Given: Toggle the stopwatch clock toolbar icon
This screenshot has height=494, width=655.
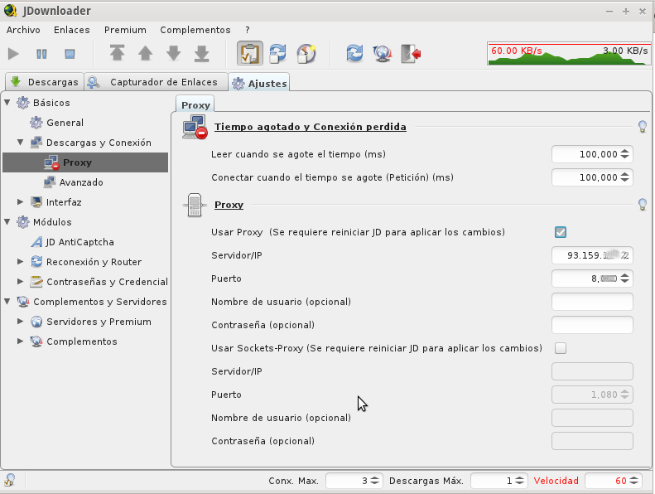Looking at the screenshot, I should tap(306, 54).
